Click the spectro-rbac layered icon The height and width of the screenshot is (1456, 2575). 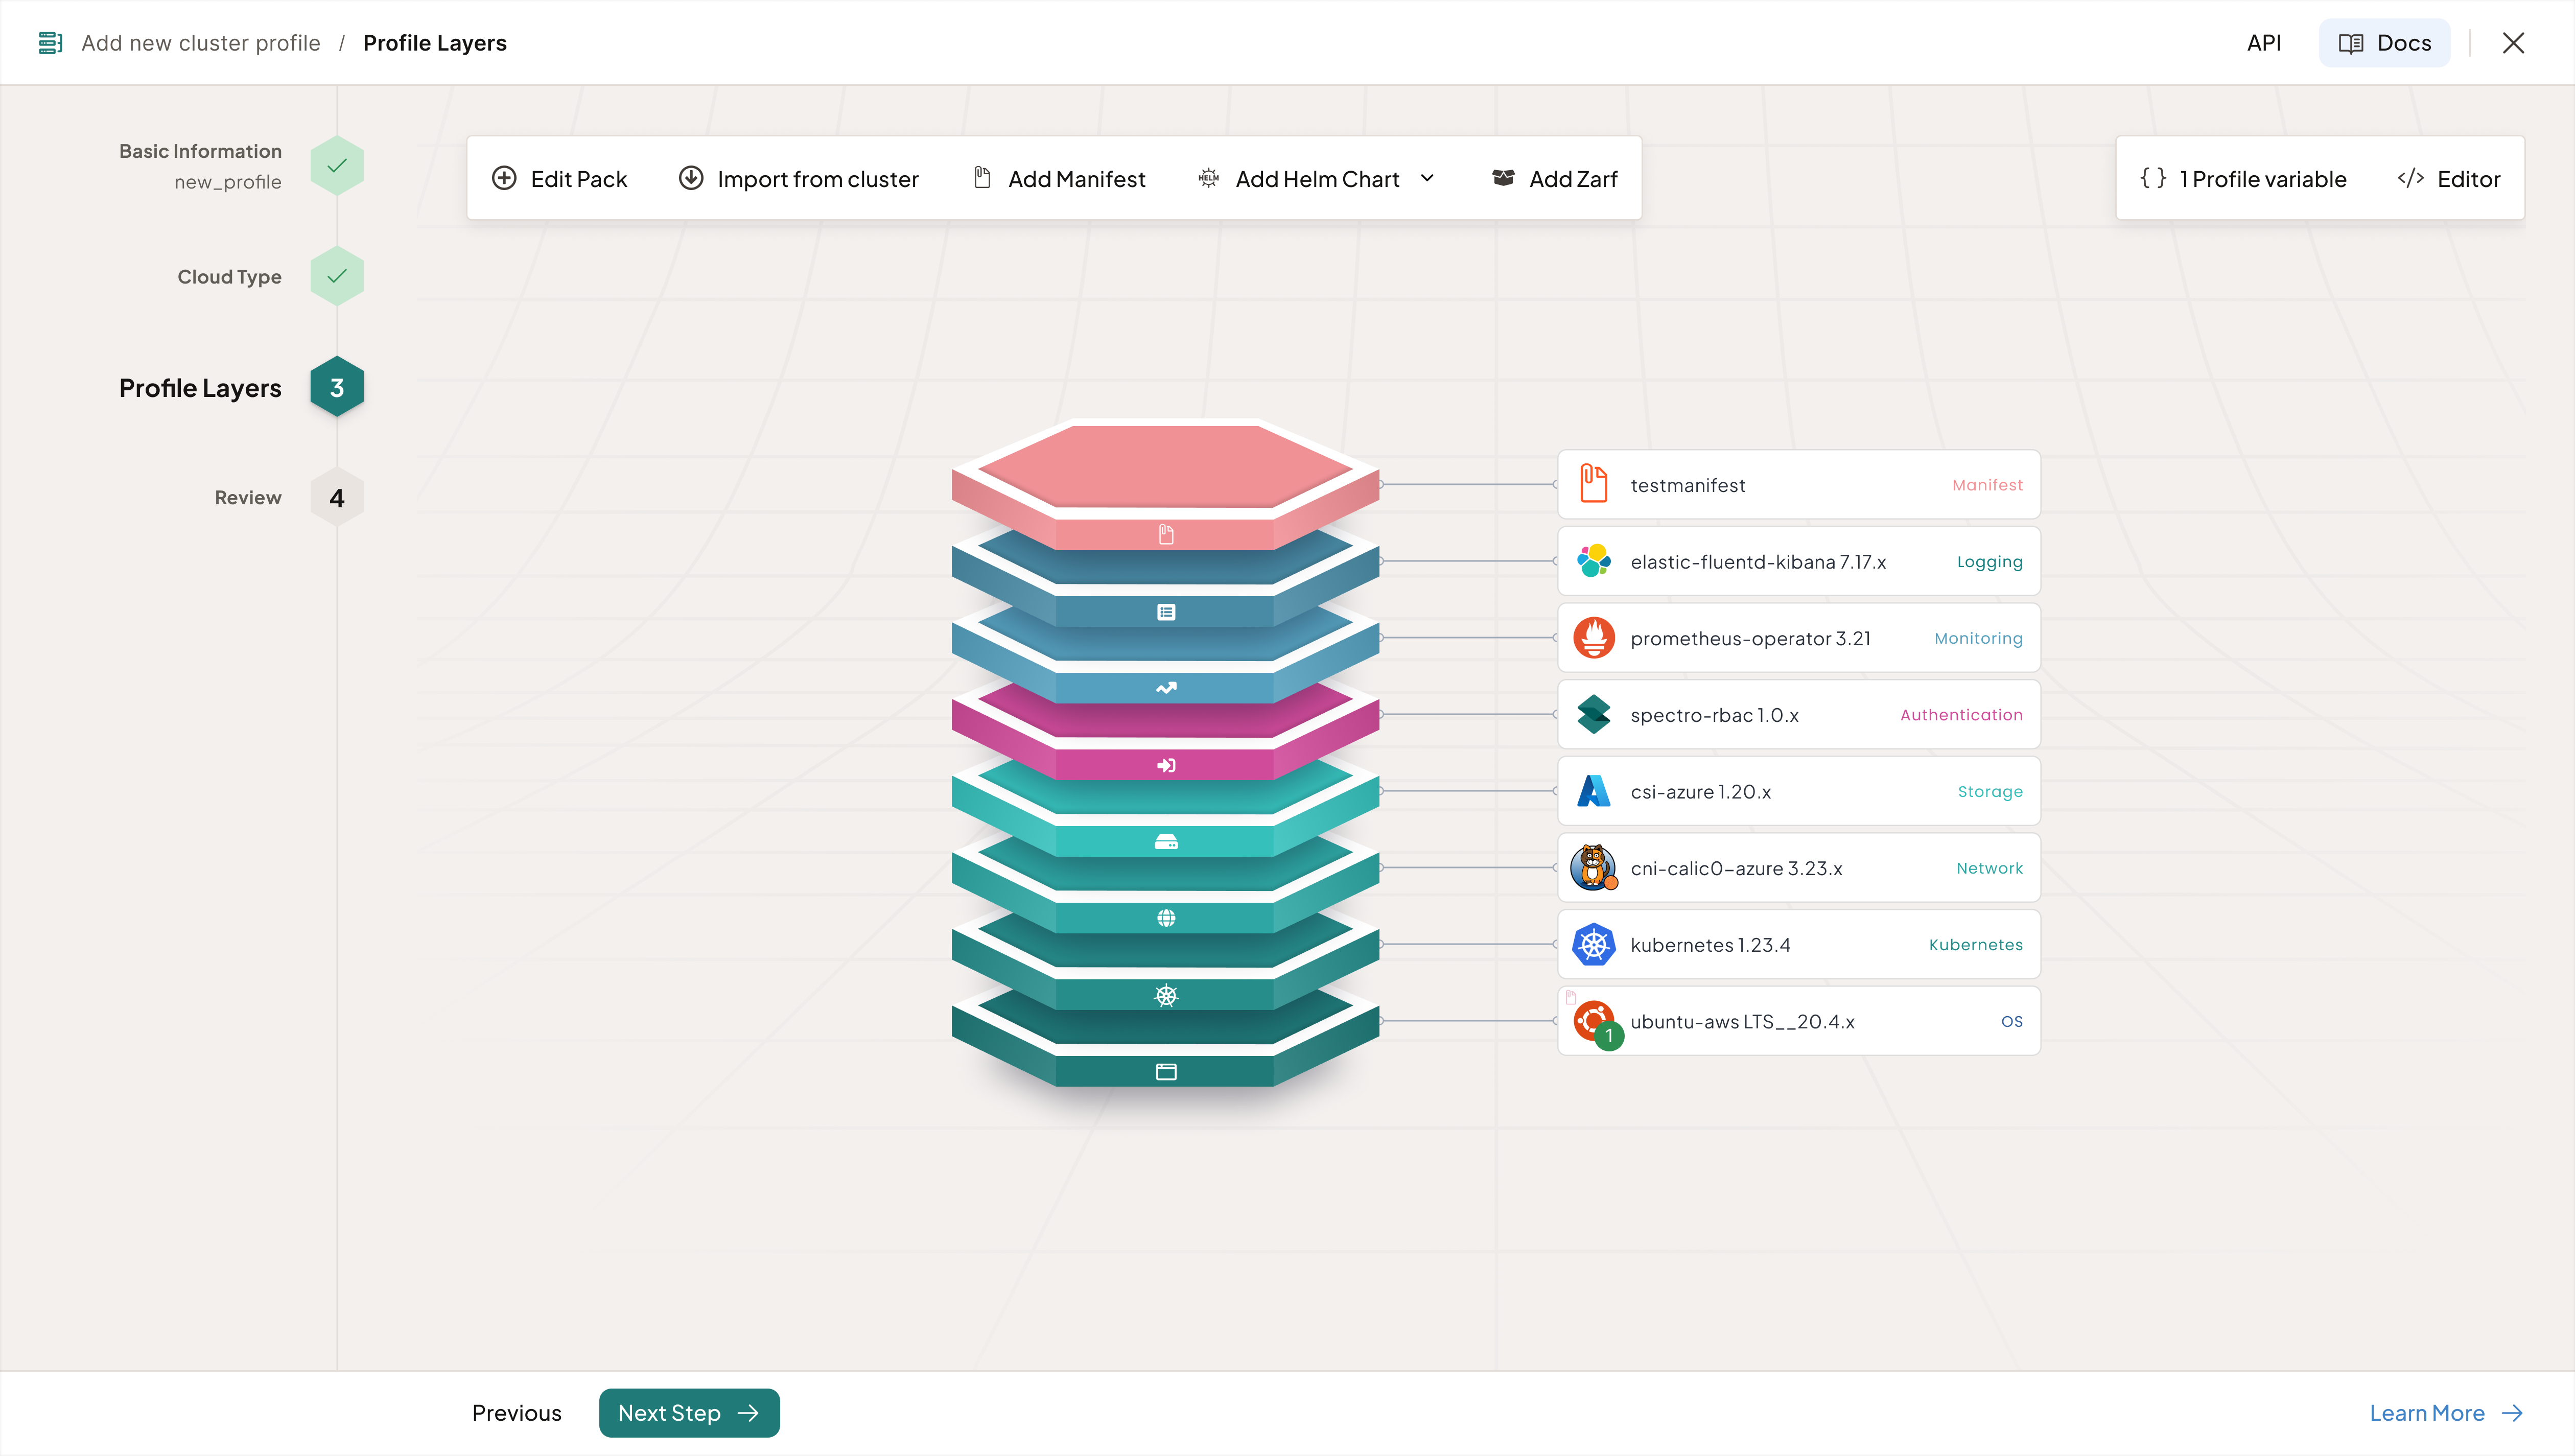click(1593, 714)
